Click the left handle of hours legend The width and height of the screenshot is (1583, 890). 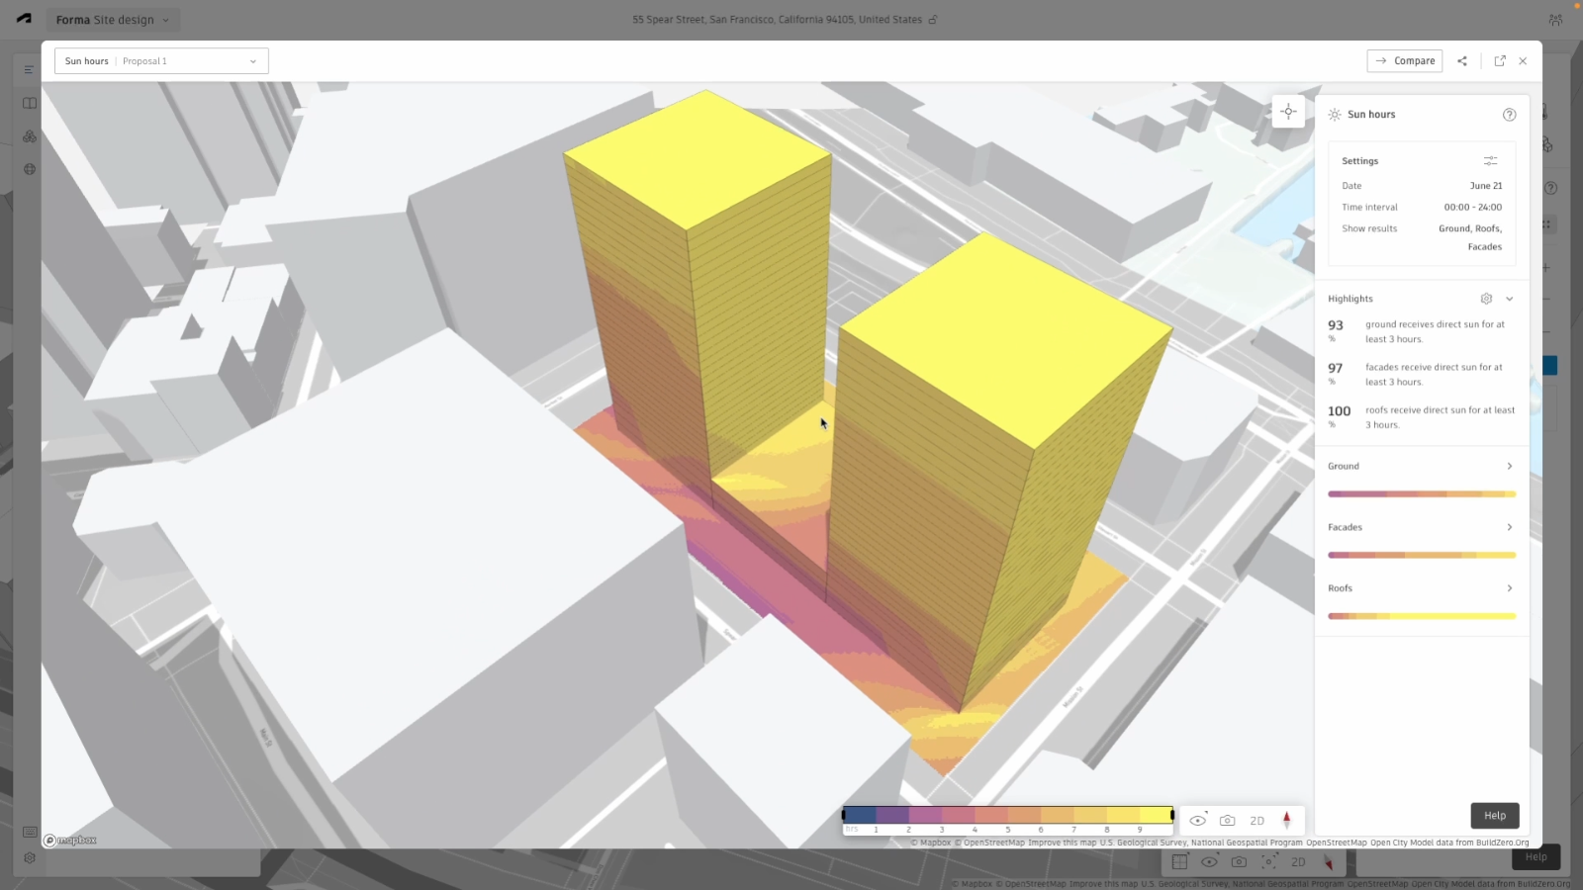[x=844, y=815]
